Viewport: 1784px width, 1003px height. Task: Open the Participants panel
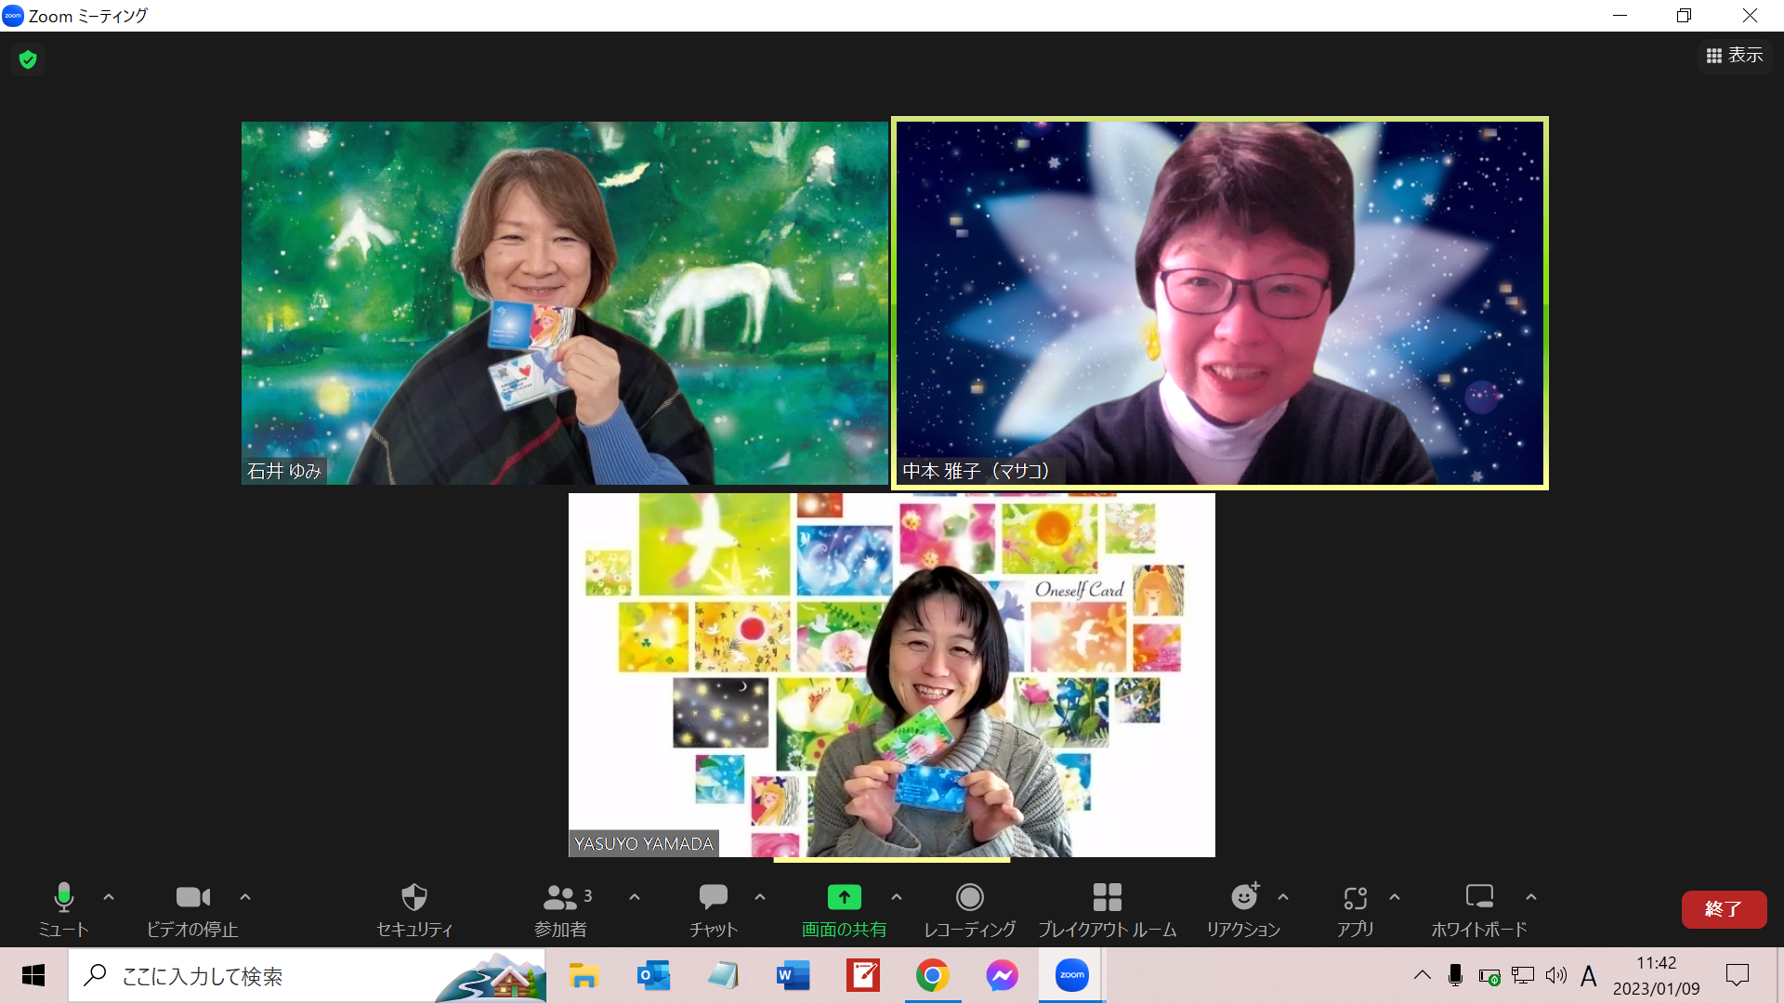560,908
